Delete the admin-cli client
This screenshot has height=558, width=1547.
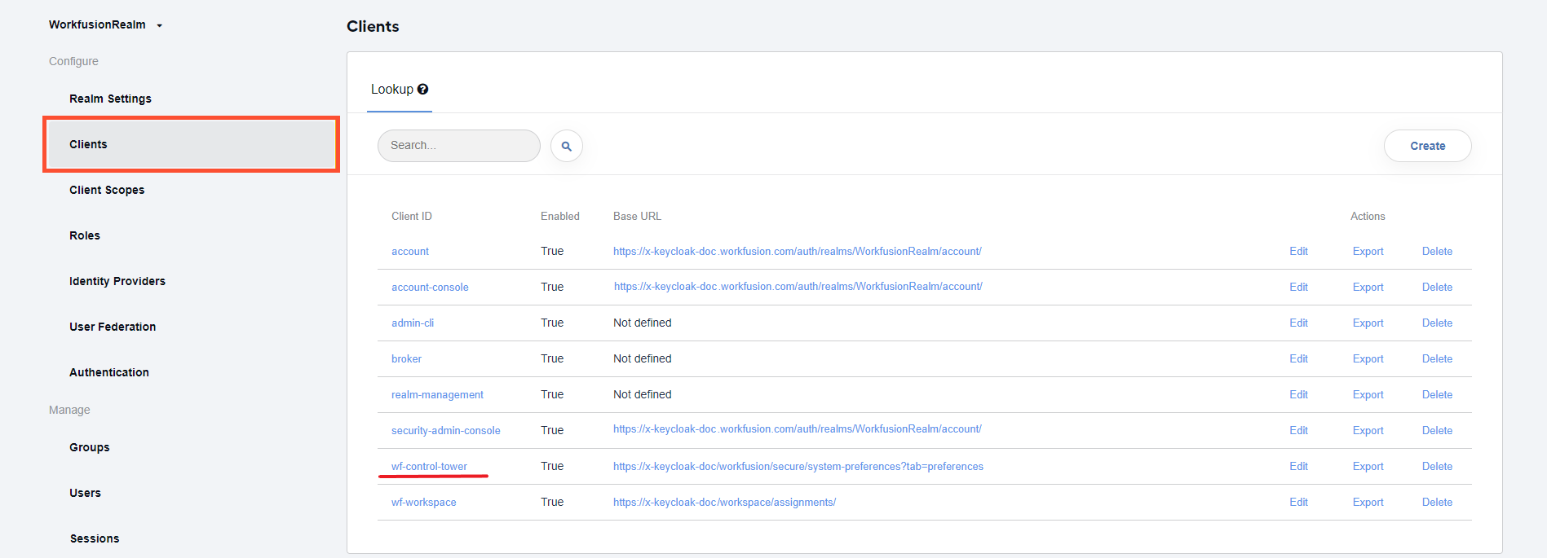(x=1437, y=323)
